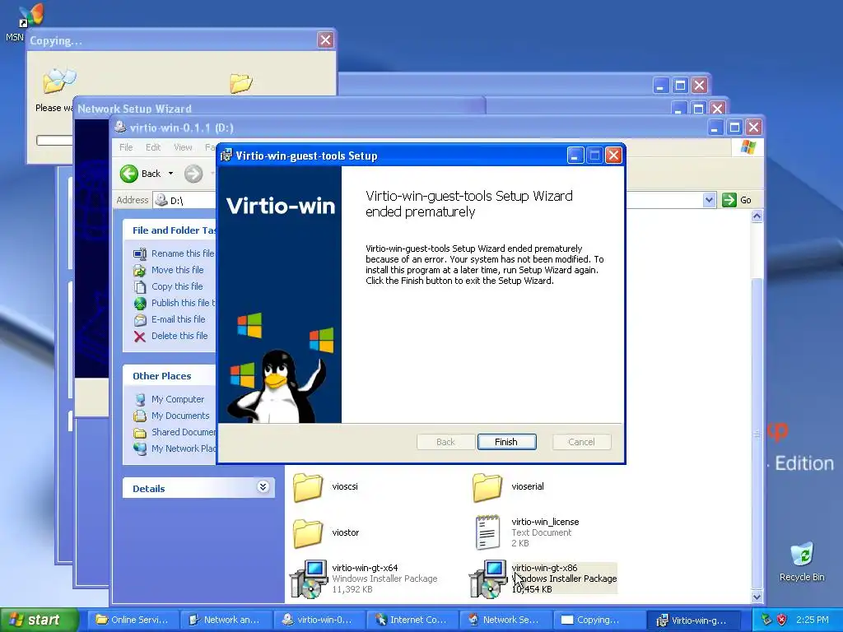The height and width of the screenshot is (632, 843).
Task: Select the vioserial folder
Action: coord(509,487)
